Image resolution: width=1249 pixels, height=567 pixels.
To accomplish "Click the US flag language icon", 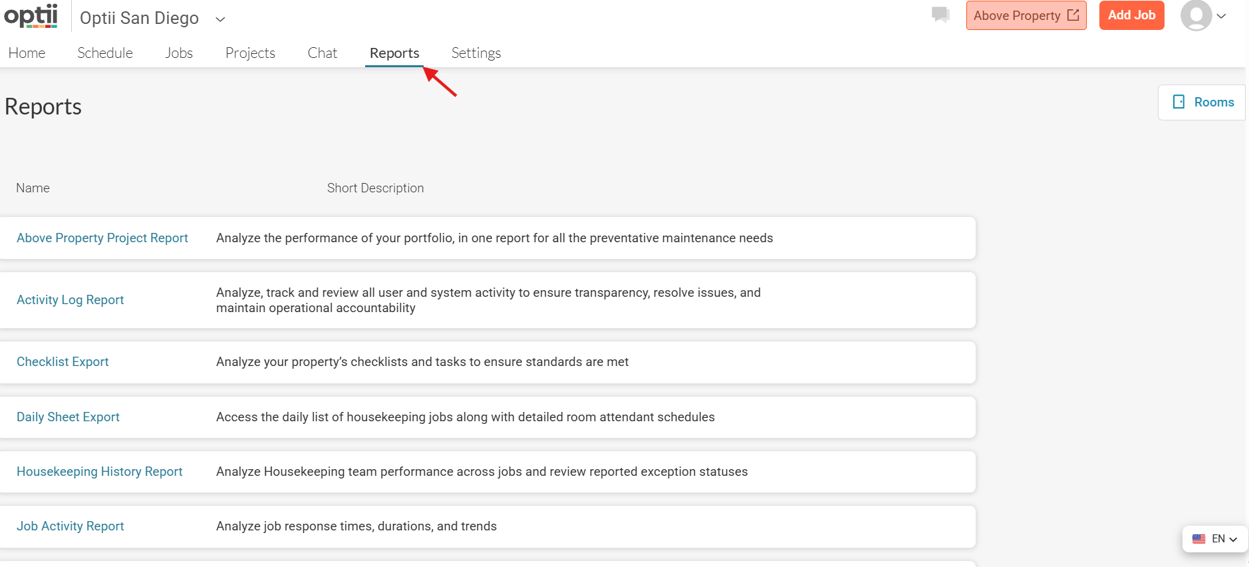I will coord(1199,539).
